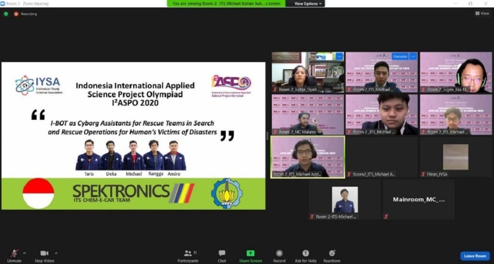This screenshot has width=494, height=264.
Task: Select highlighted Room 2_ITS_Michael Adri speaker tile
Action: 308,157
